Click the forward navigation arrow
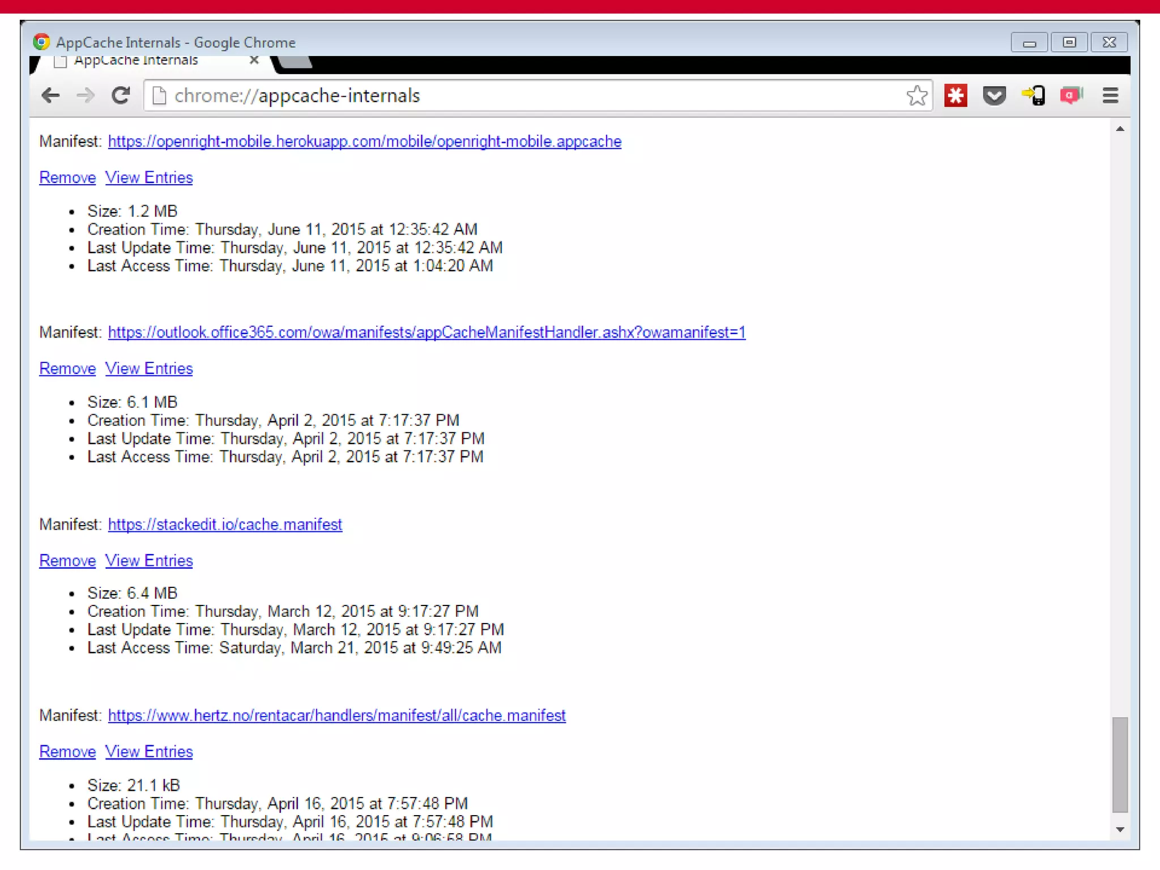The height and width of the screenshot is (870, 1160). click(x=85, y=96)
